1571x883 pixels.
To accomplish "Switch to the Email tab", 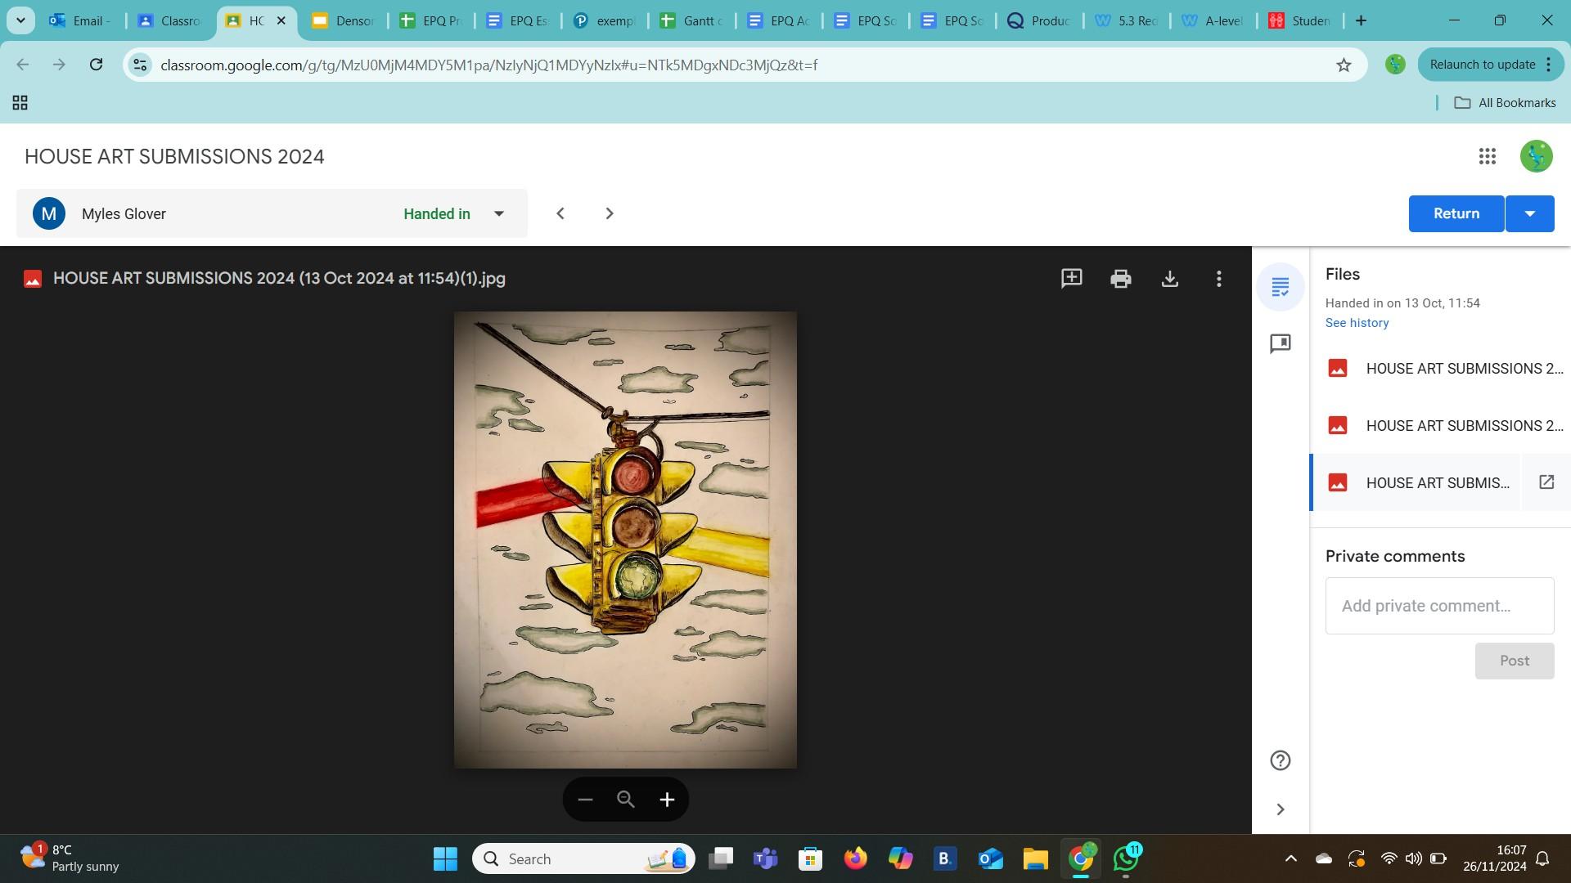I will tap(80, 20).
